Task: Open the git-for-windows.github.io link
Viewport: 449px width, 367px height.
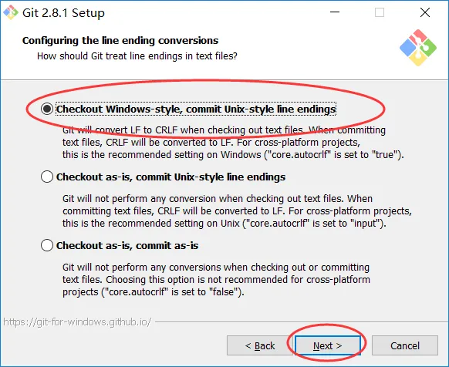Action: (77, 322)
